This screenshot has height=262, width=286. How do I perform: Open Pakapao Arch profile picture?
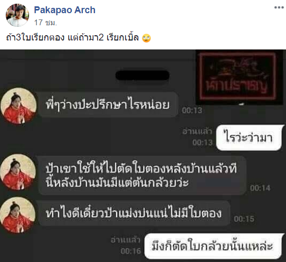point(17,15)
